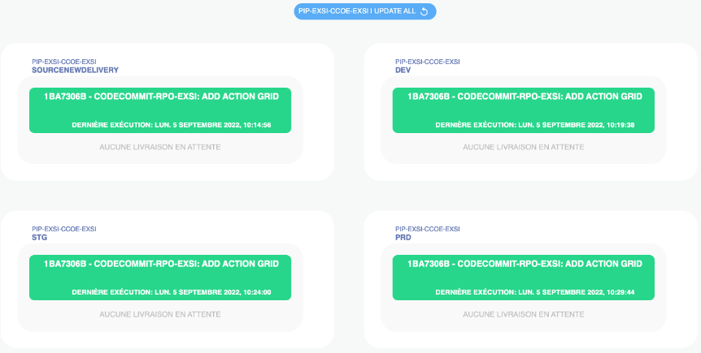This screenshot has width=701, height=353.
Task: Select the STG stage title
Action: pos(39,238)
